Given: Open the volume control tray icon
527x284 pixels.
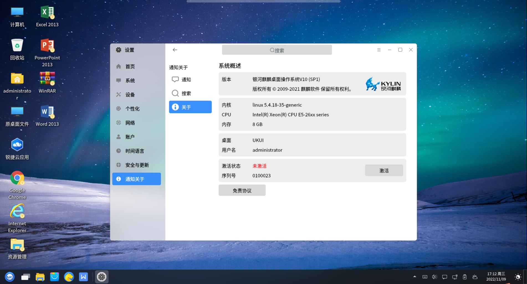Looking at the screenshot, I should (x=434, y=277).
